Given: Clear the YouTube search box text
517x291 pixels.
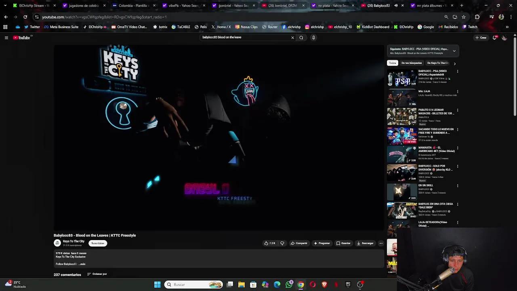Looking at the screenshot, I should (x=292, y=38).
